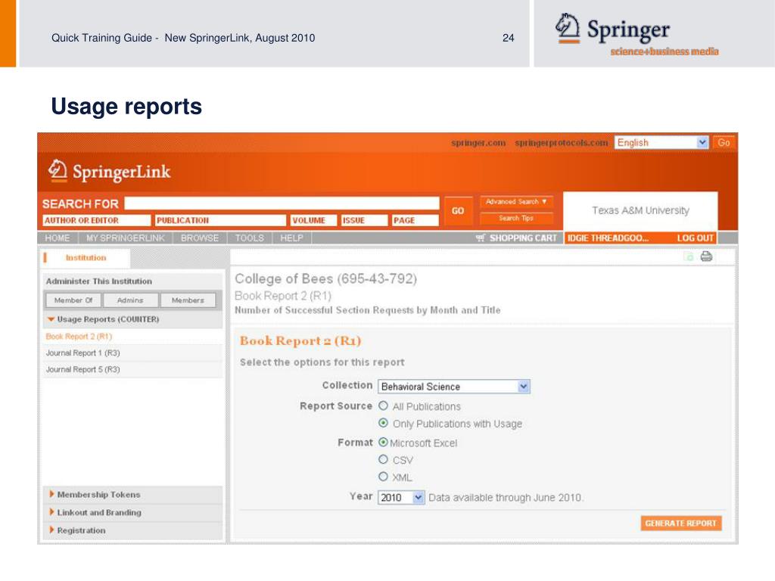
Task: Click the Member Of button
Action: coord(73,300)
